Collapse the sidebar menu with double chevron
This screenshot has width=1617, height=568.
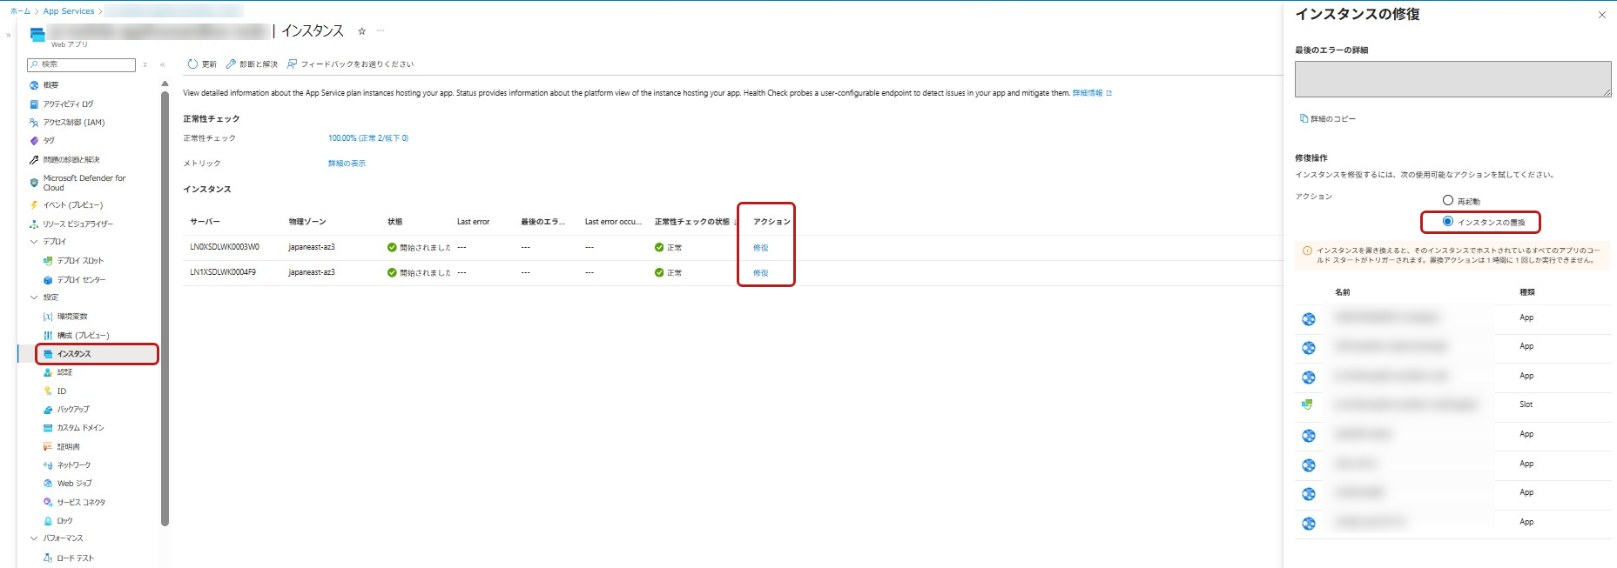coord(162,64)
